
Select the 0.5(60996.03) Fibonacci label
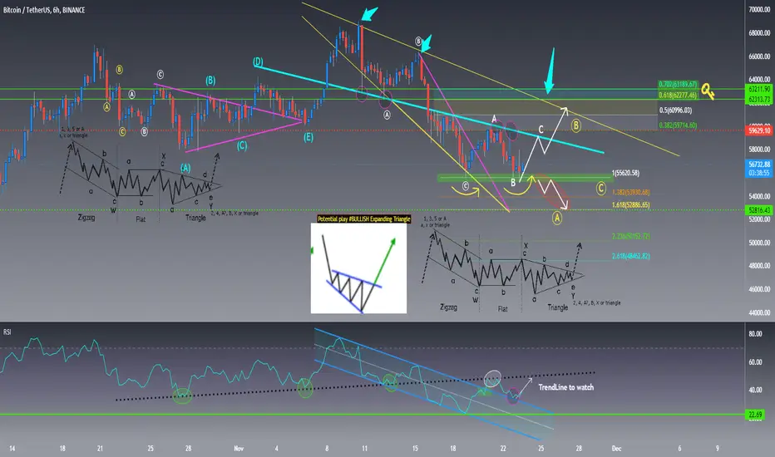click(676, 111)
